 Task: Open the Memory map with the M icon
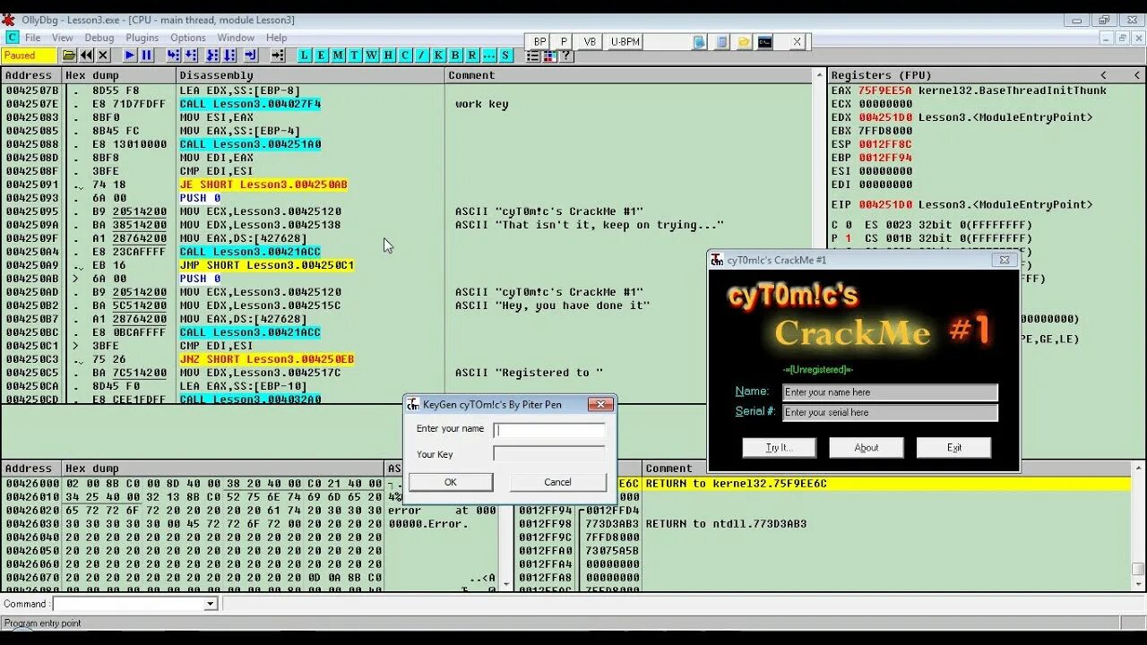[x=338, y=56]
